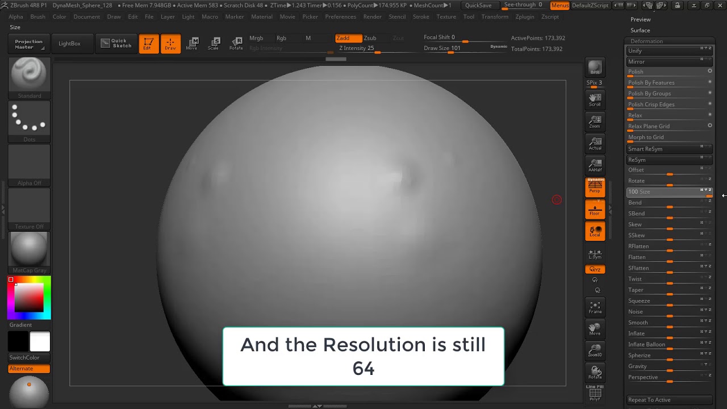Click the L.Sym icon
Screen dimensions: 727x409
coord(595,254)
